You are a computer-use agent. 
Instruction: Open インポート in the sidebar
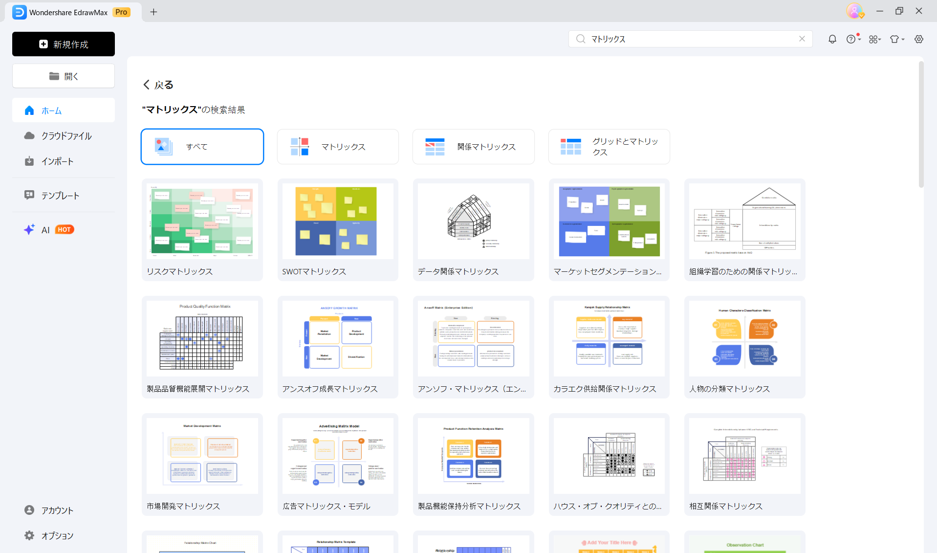(64, 161)
